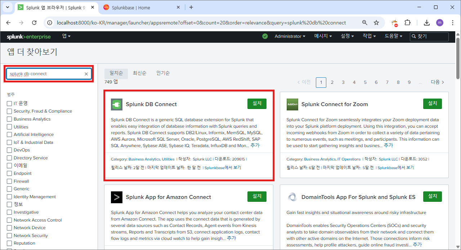
Task: Click the zoom magnifier icon in address bar
Action: (x=365, y=23)
